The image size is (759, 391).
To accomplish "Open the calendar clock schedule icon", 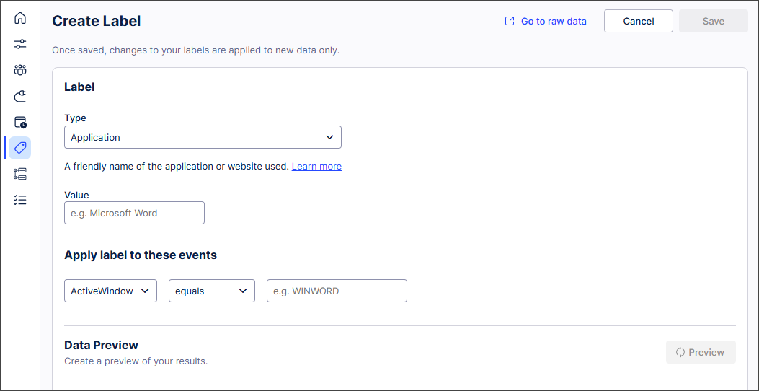I will pos(20,122).
